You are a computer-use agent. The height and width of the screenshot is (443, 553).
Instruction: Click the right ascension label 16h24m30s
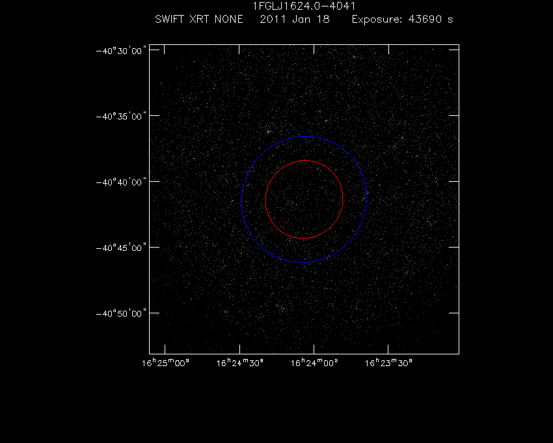click(x=240, y=363)
